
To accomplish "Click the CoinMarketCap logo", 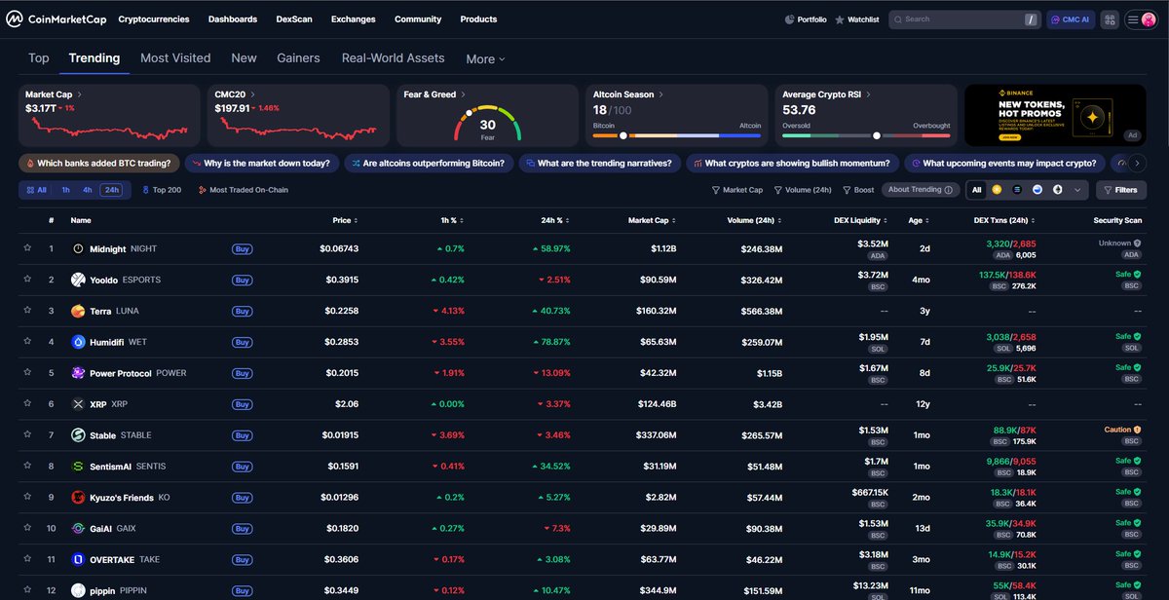I will (x=55, y=19).
